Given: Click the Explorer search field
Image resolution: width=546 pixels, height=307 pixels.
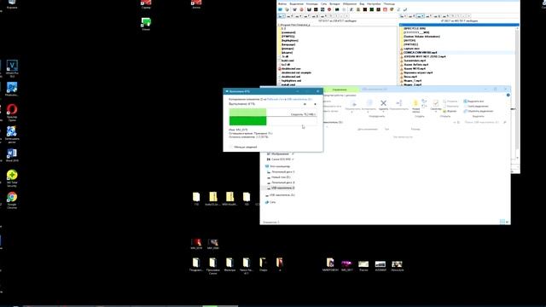Looking at the screenshot, I should point(485,122).
